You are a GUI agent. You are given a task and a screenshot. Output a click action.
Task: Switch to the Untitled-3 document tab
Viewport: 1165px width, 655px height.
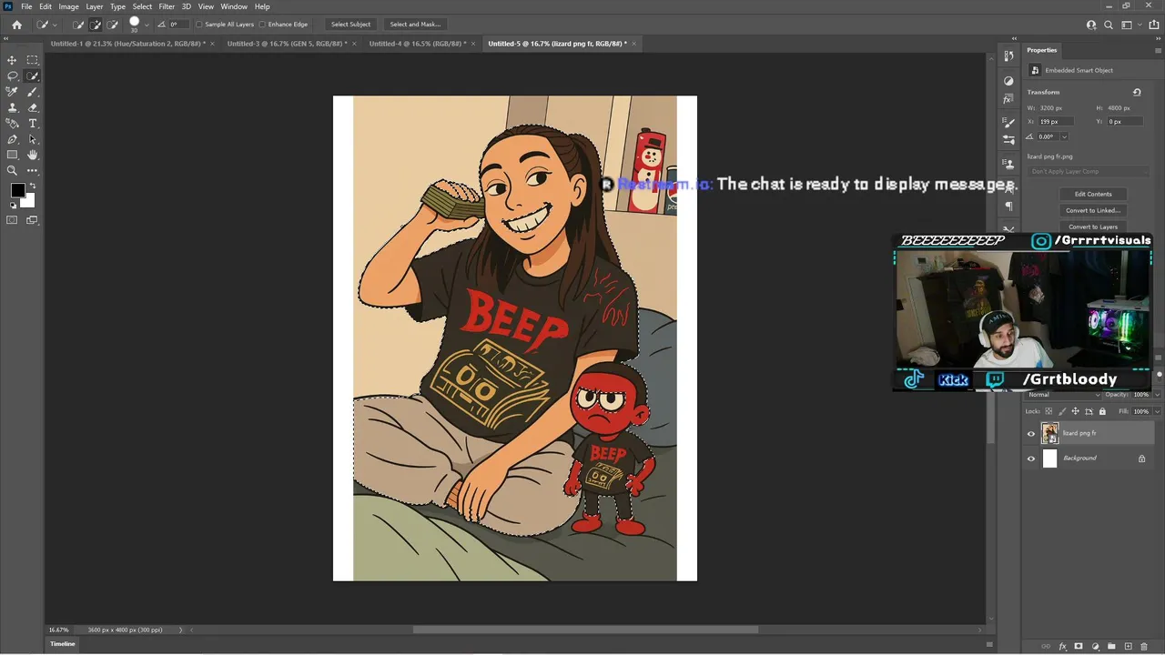[x=287, y=44]
